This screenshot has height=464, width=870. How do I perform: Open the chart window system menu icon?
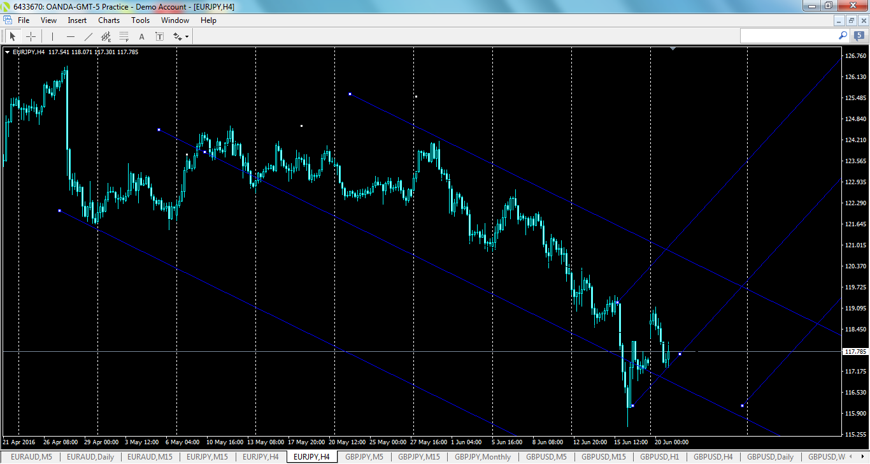coord(8,20)
